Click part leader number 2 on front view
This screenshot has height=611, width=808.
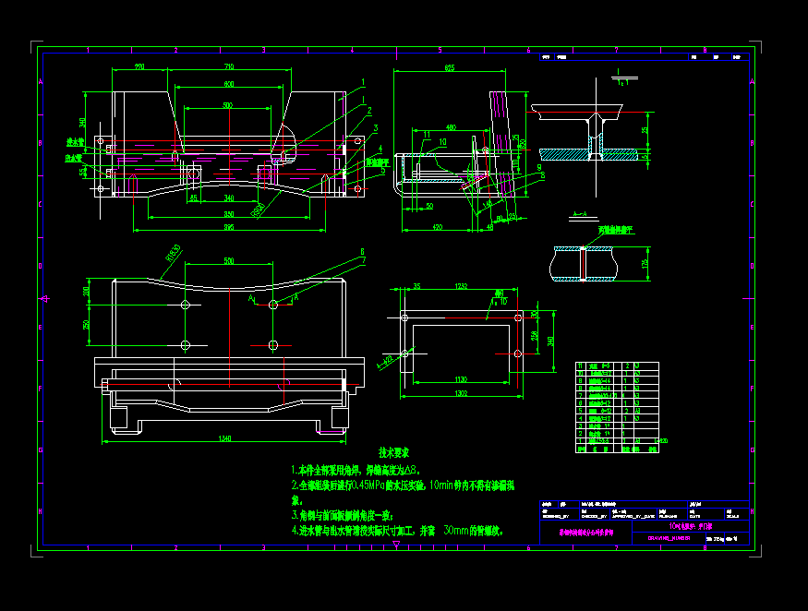(369, 110)
